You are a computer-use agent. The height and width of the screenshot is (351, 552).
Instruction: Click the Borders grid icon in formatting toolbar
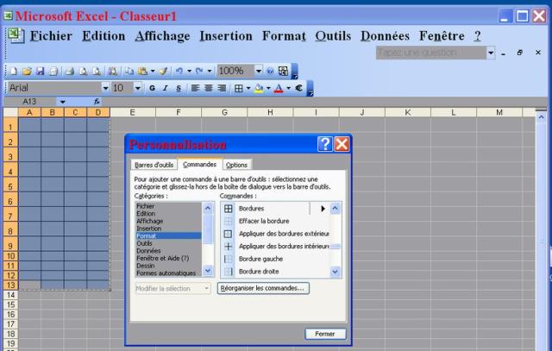coord(238,88)
